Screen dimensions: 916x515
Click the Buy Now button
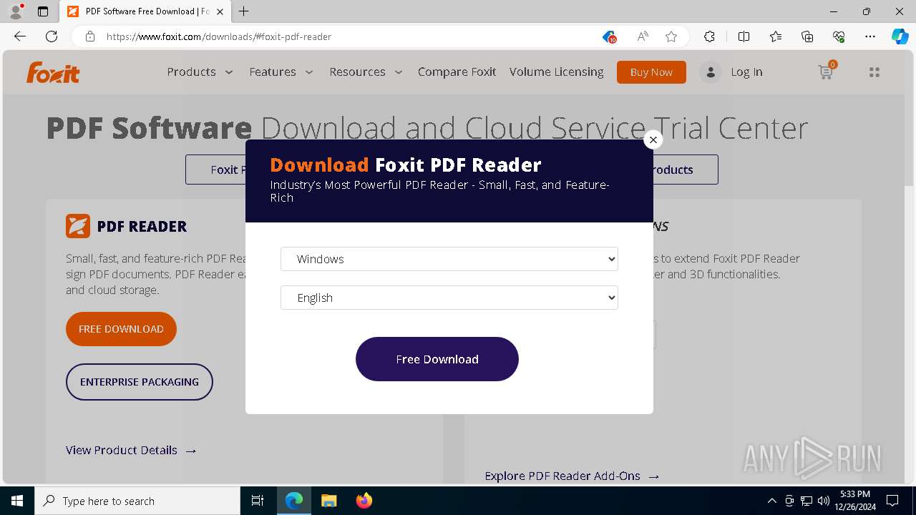click(651, 72)
